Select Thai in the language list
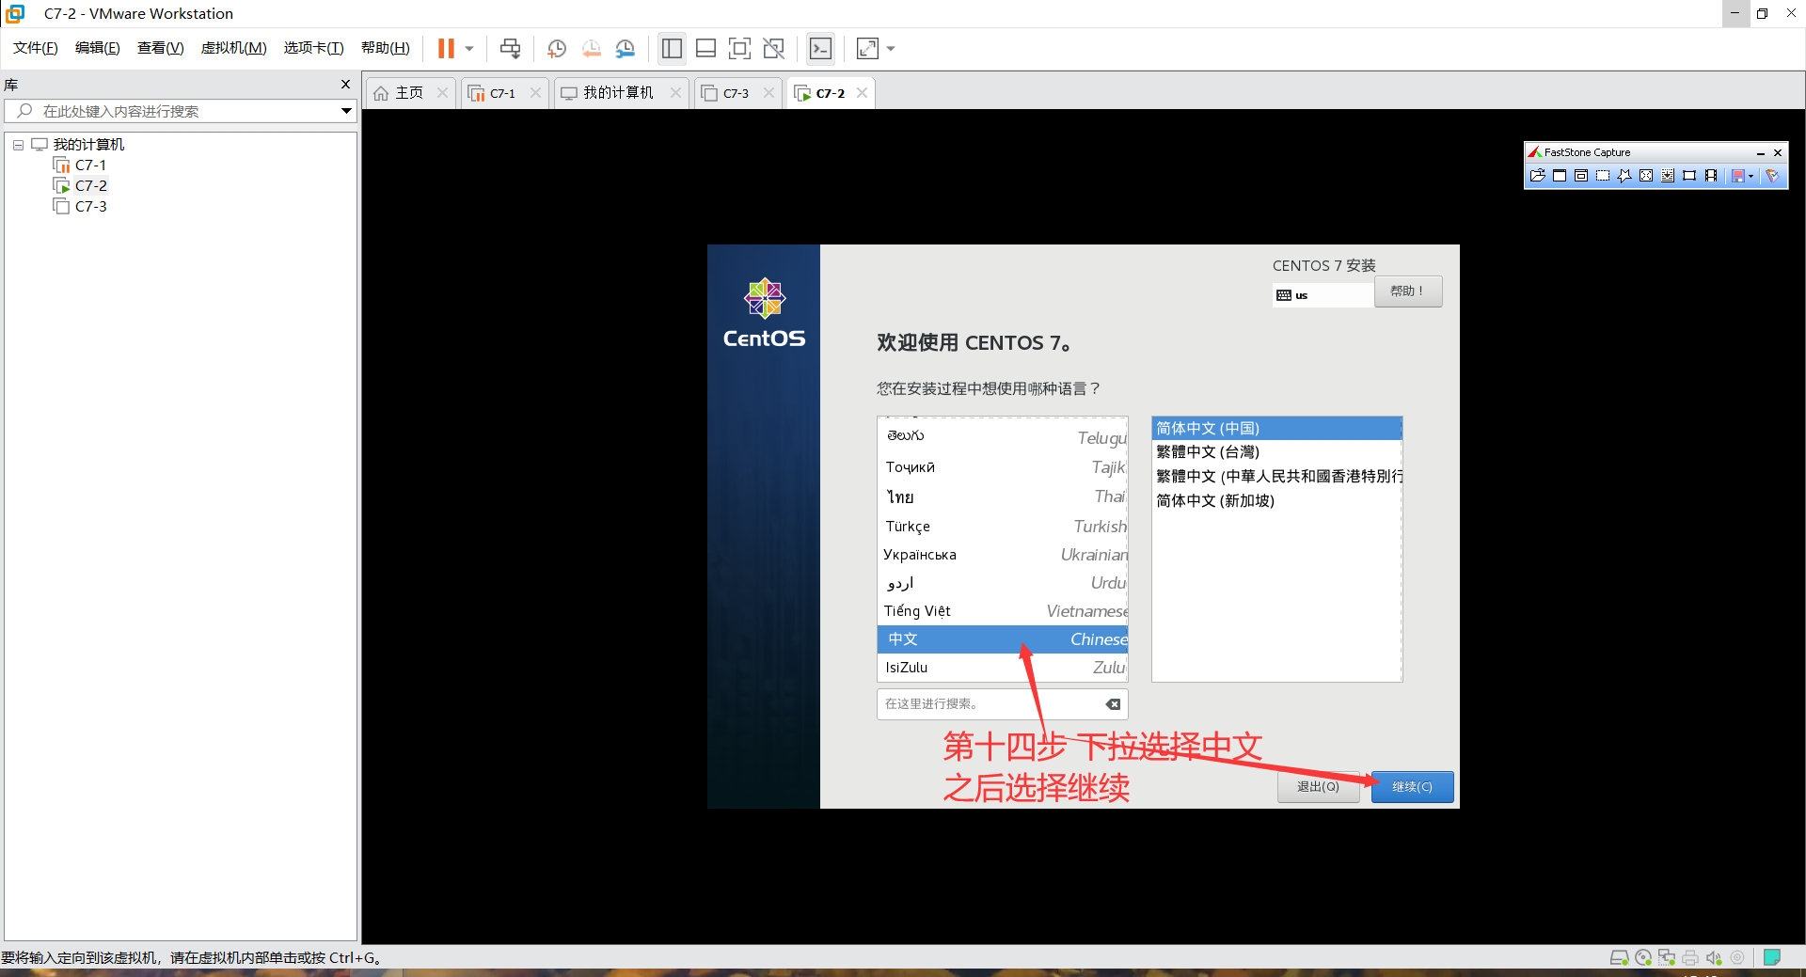 1003,496
